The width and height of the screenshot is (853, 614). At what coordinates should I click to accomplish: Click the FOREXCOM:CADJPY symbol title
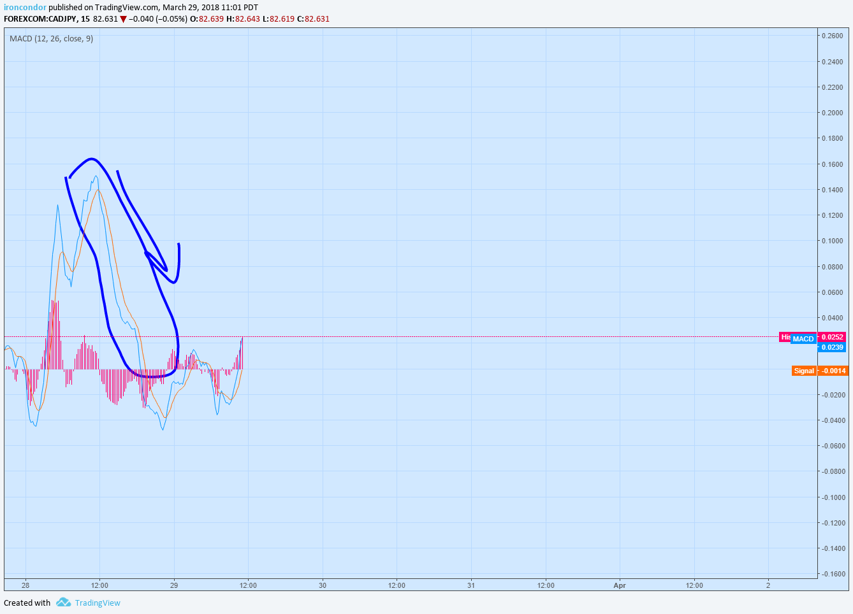[x=40, y=18]
